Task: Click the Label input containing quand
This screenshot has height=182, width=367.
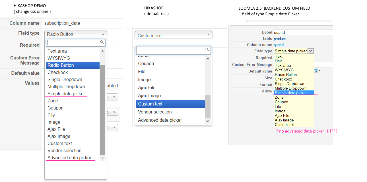Action: (303, 32)
